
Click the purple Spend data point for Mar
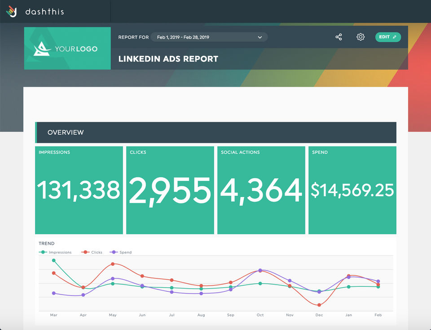coord(53,293)
